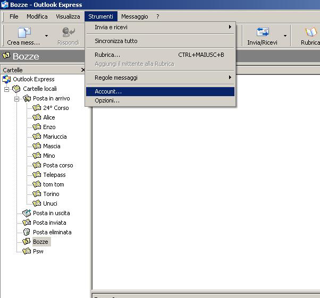The width and height of the screenshot is (320, 298).
Task: Click the Unuci folder icon
Action: (37, 203)
